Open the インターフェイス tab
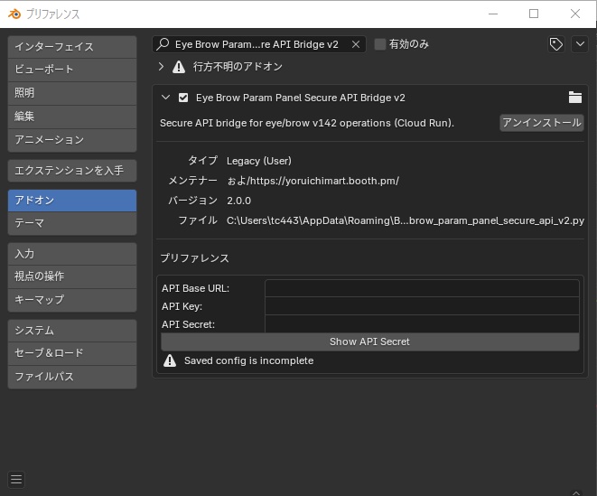The height and width of the screenshot is (496, 597). pyautogui.click(x=72, y=47)
